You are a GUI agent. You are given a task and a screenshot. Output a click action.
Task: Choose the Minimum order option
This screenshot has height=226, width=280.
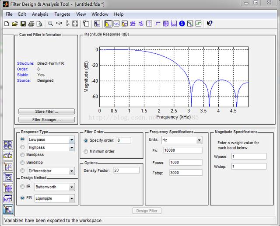pos(86,151)
